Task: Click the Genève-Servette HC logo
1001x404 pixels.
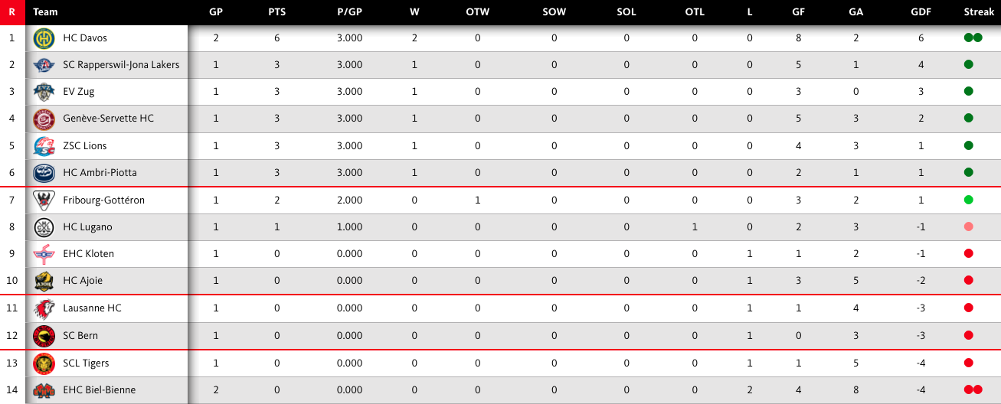Action: tap(44, 119)
